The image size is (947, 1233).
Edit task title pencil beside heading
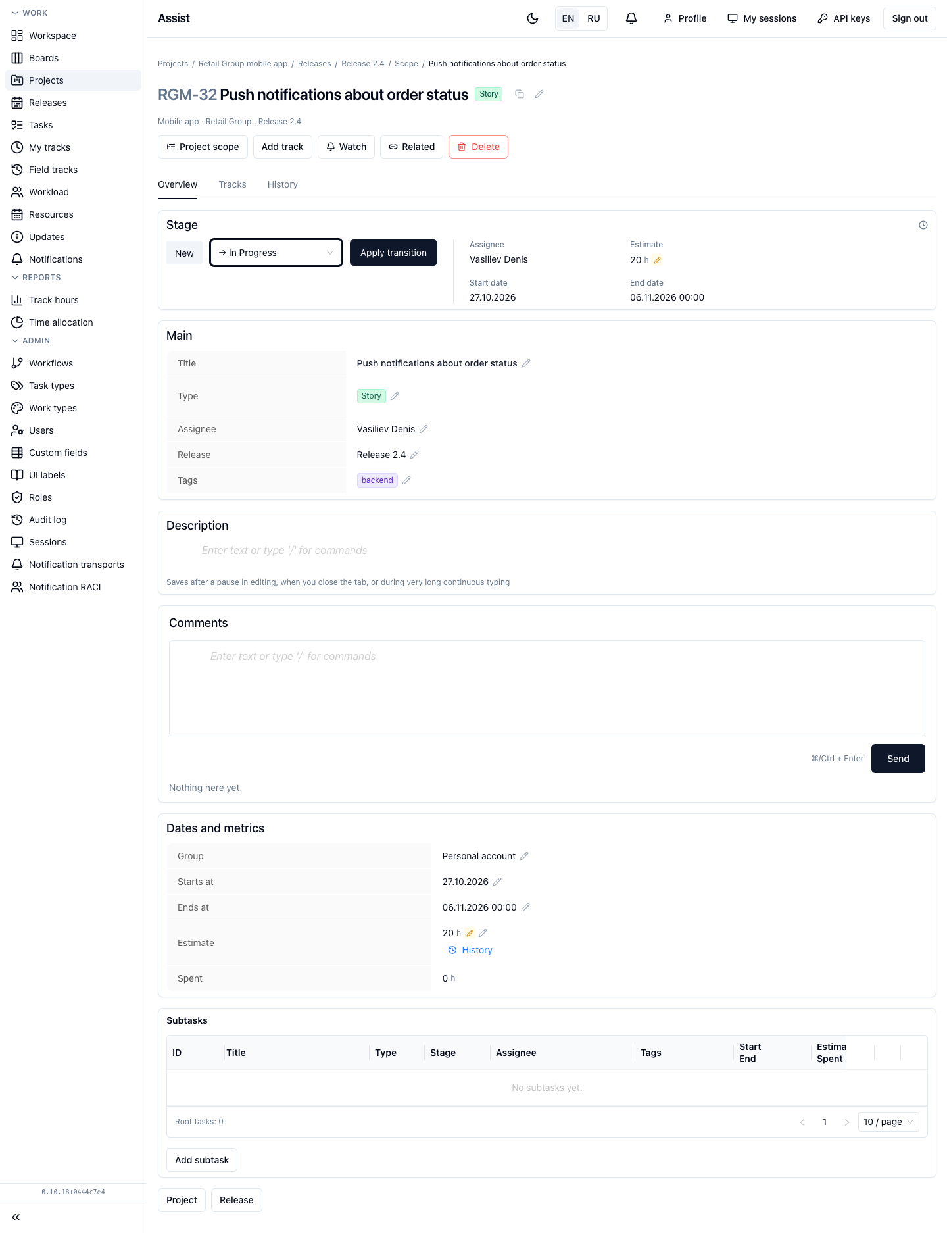[x=539, y=94]
